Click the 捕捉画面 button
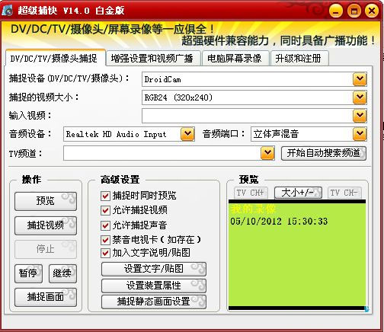This screenshot has height=332, width=384. pos(46,297)
